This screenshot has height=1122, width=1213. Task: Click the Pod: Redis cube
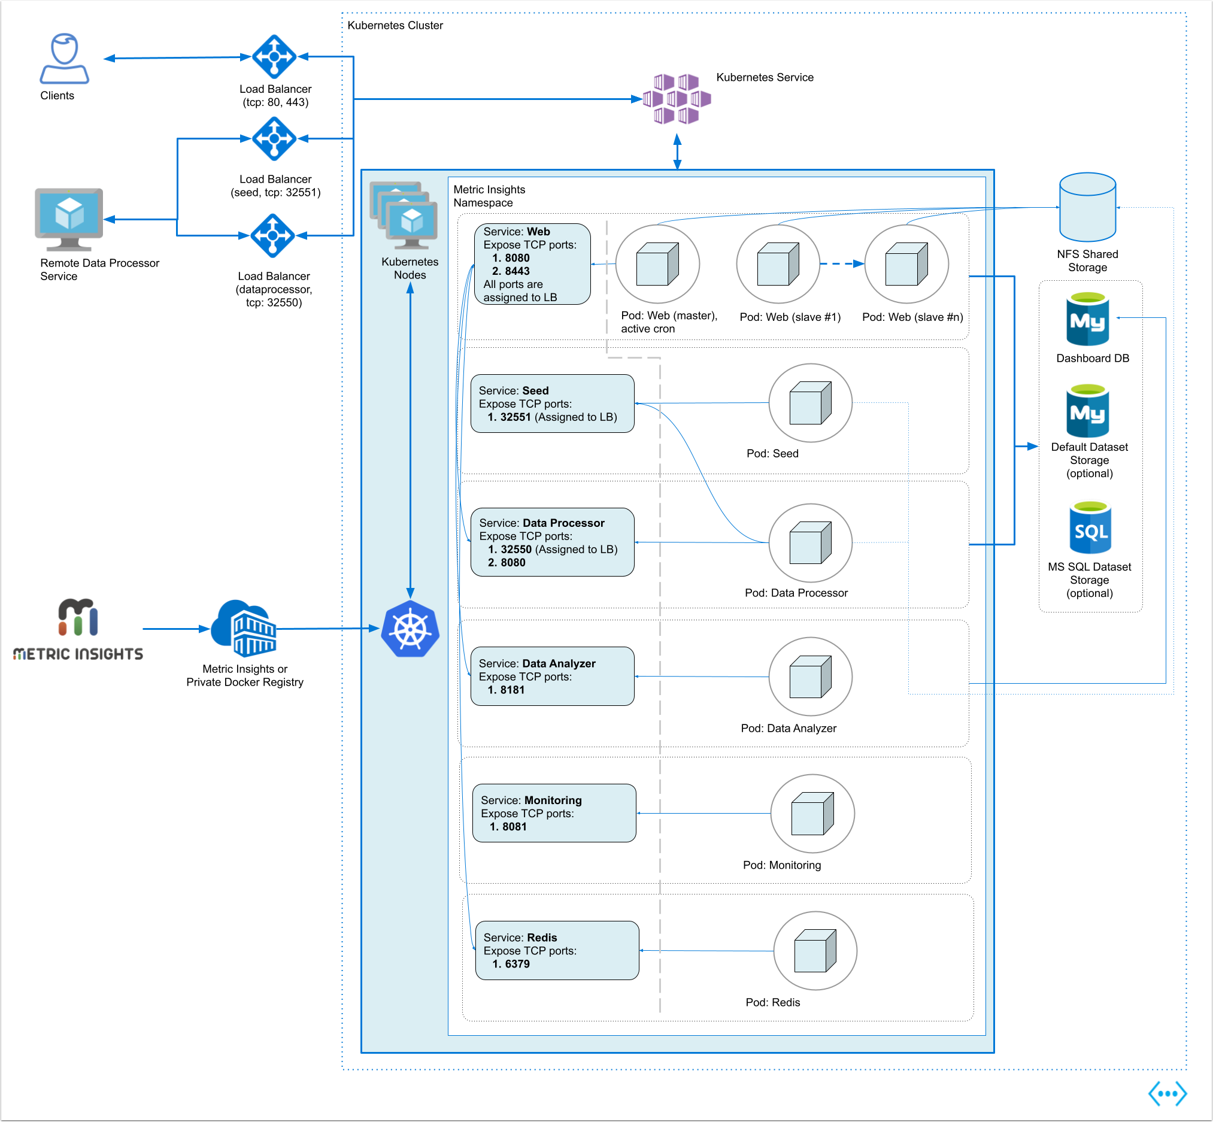point(815,951)
